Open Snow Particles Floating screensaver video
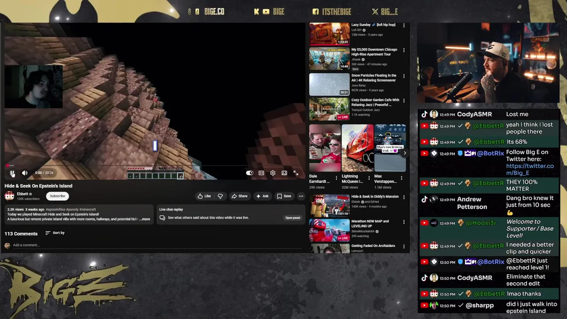567x319 pixels. tap(329, 84)
